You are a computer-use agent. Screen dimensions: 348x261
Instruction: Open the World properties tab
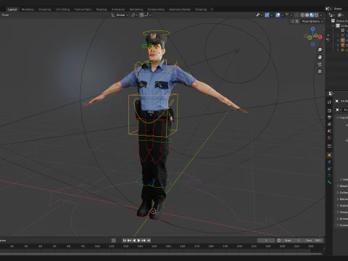(x=329, y=138)
